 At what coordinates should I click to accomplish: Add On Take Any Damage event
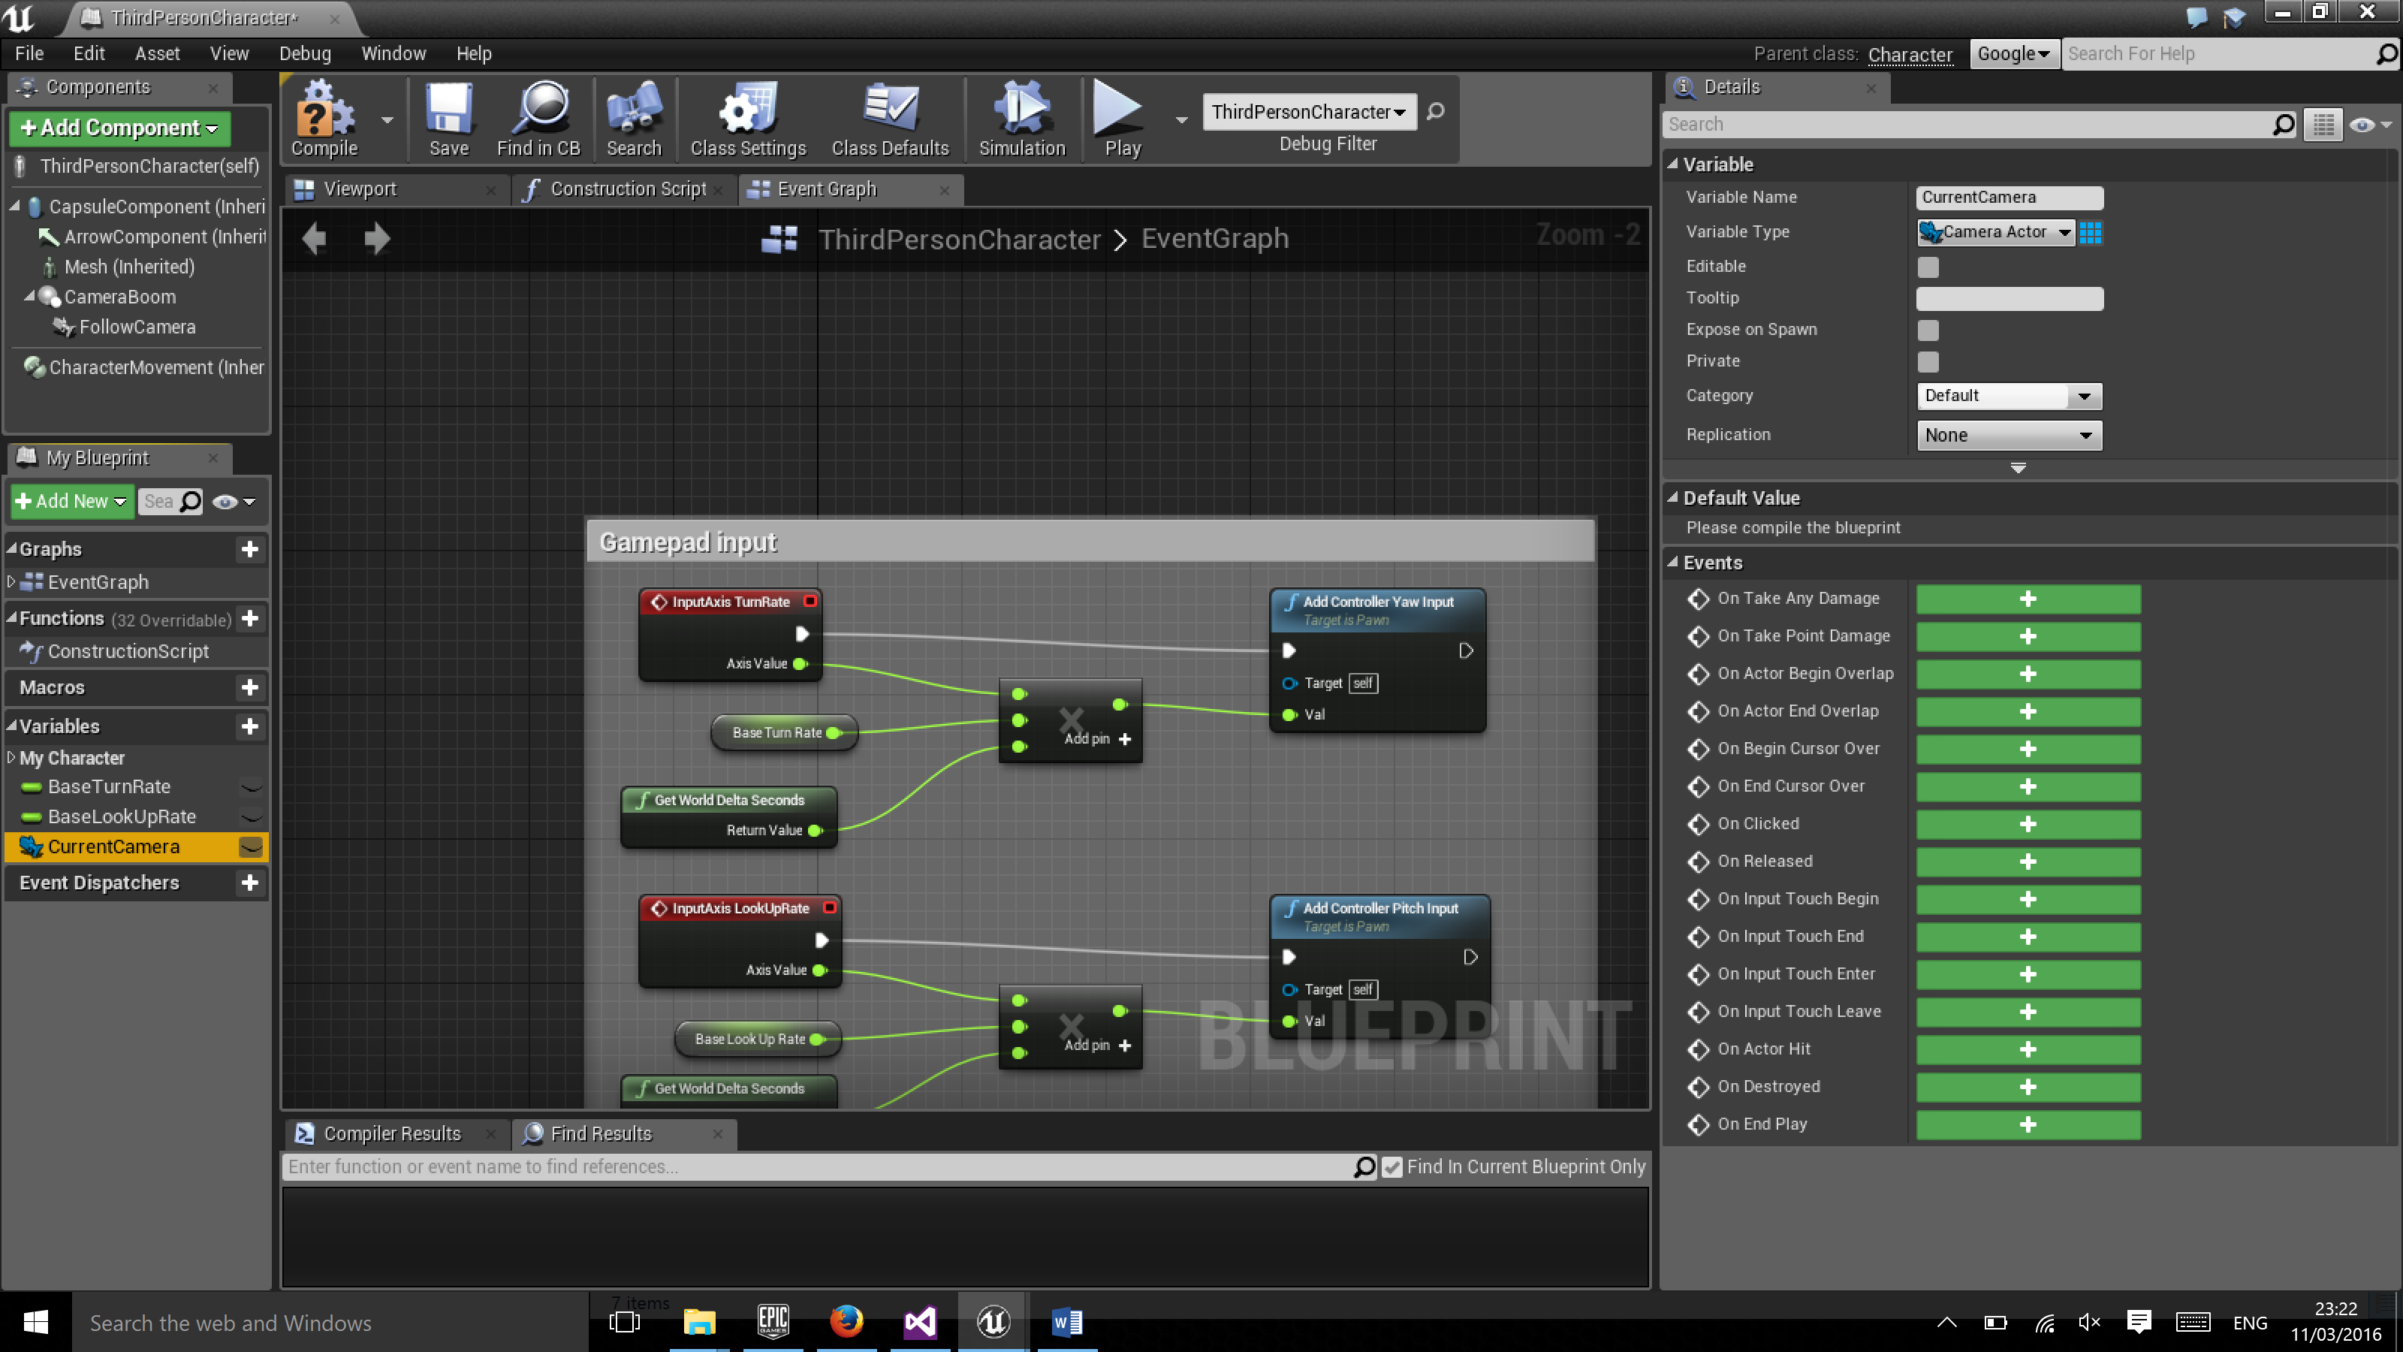point(2028,599)
